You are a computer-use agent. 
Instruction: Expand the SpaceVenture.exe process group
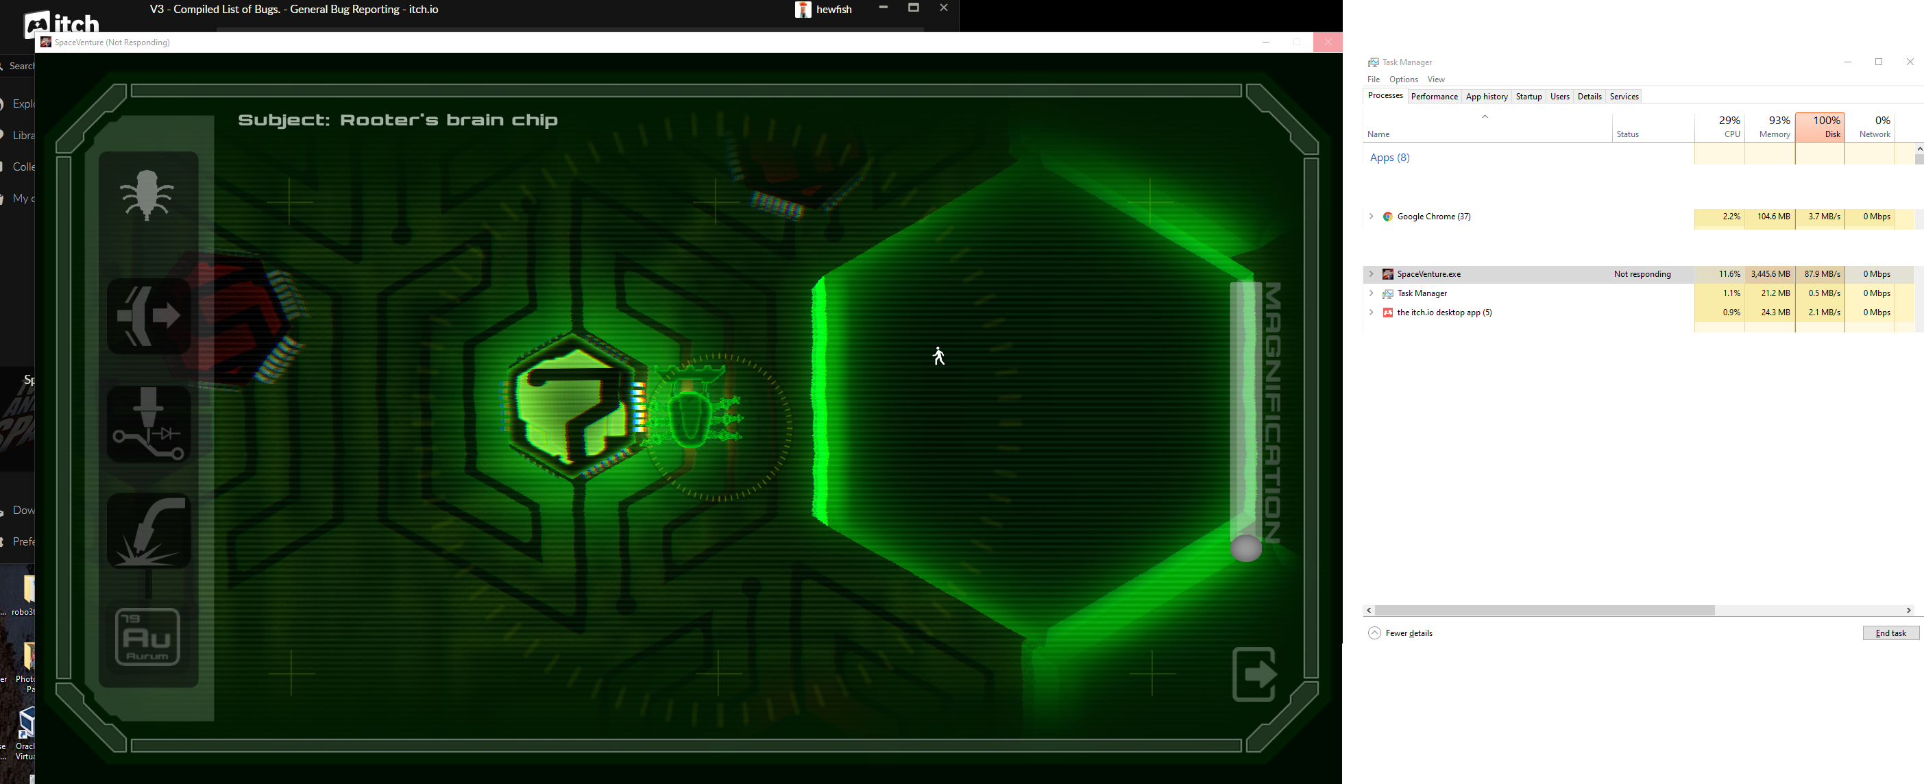click(x=1372, y=274)
